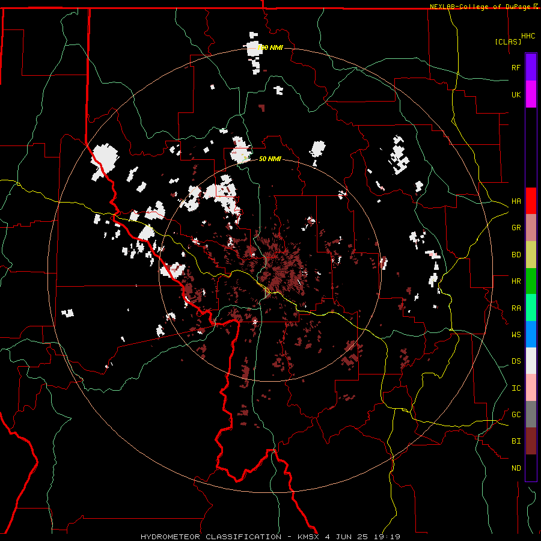Click the DS legend label
The width and height of the screenshot is (541, 541).
coord(516,361)
